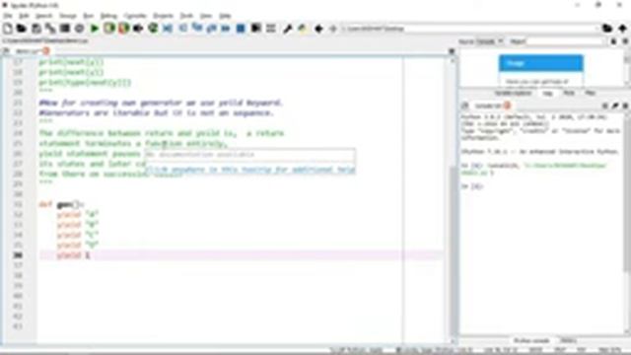
Task: Select the IPython console bottom tab
Action: 531,340
